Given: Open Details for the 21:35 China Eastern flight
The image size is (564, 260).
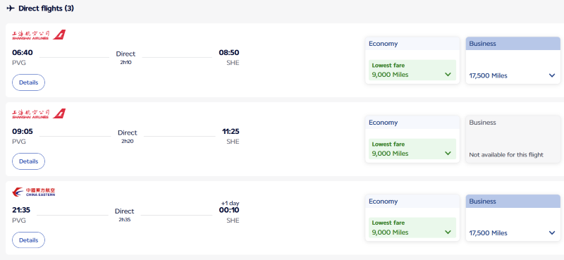Looking at the screenshot, I should point(28,240).
